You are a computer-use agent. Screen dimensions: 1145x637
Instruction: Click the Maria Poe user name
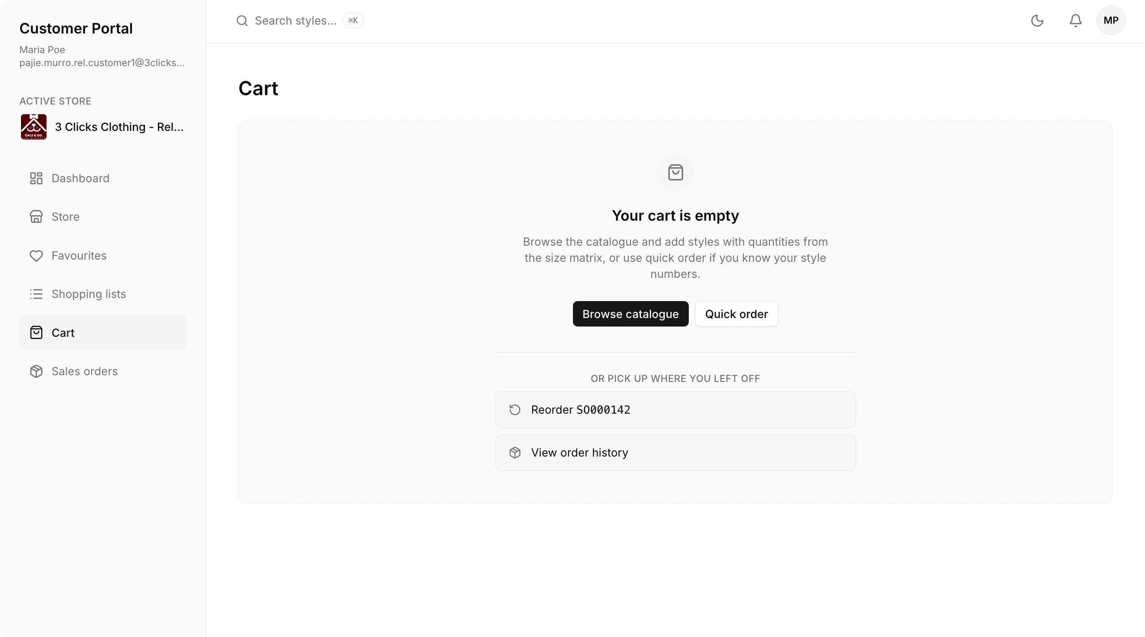click(42, 50)
